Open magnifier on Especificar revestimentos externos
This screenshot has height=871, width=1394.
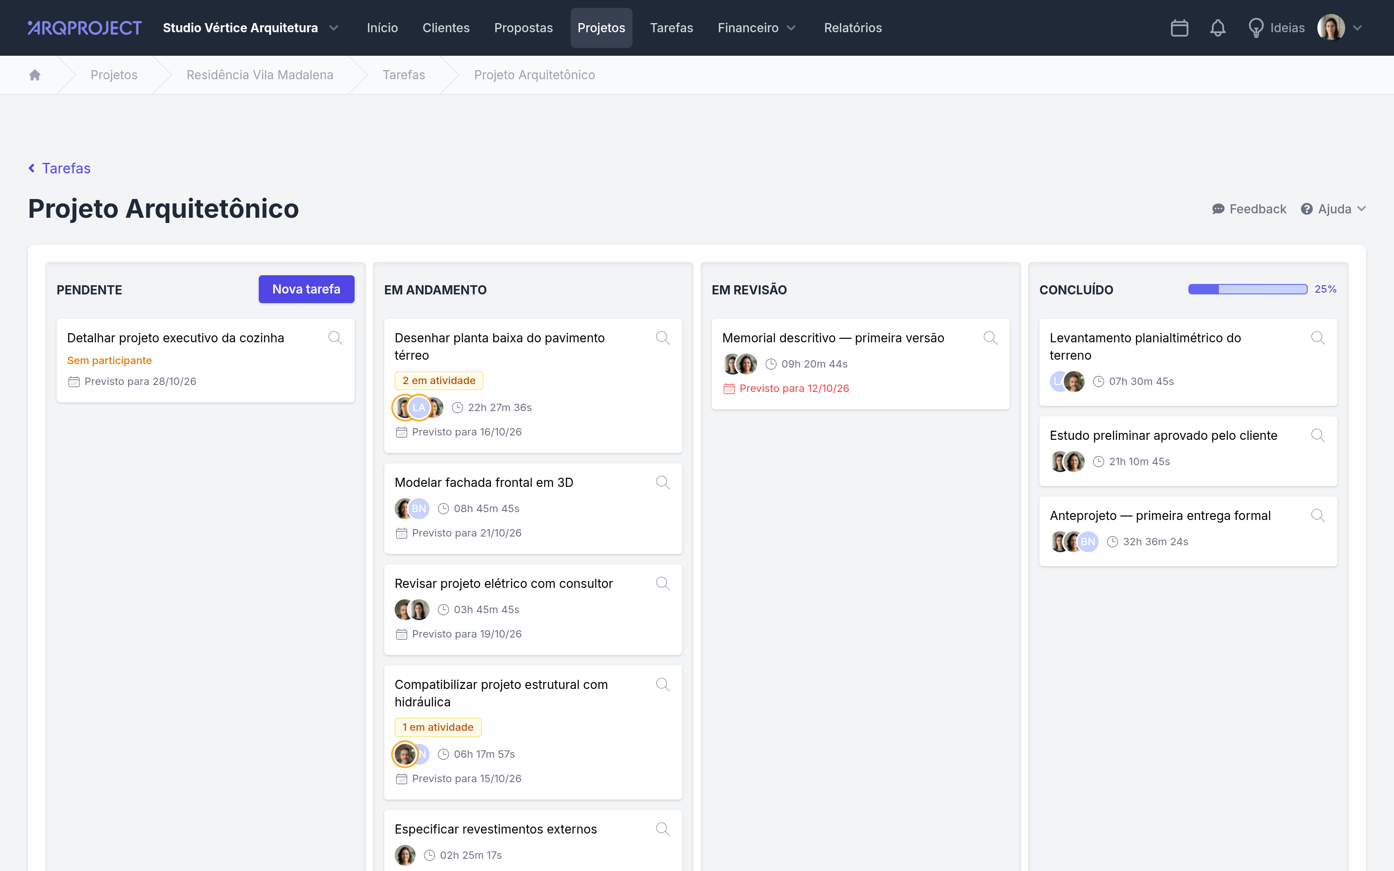tap(663, 829)
